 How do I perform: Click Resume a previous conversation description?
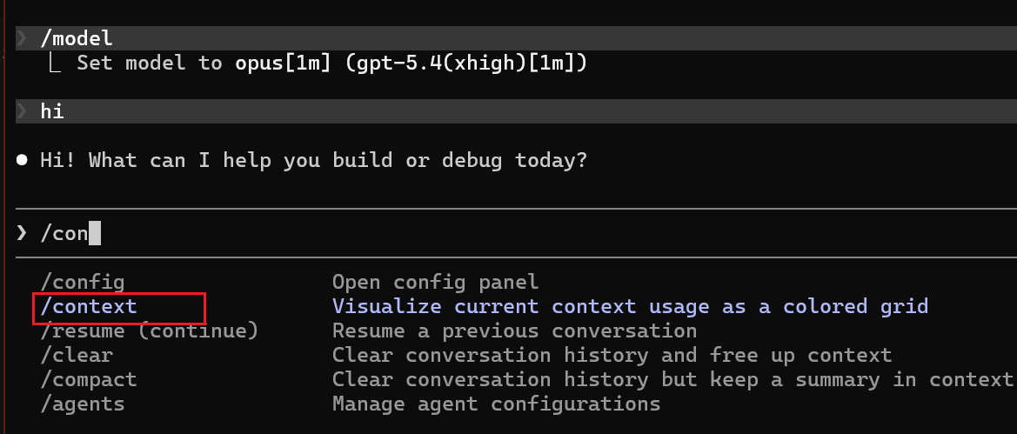coord(514,331)
